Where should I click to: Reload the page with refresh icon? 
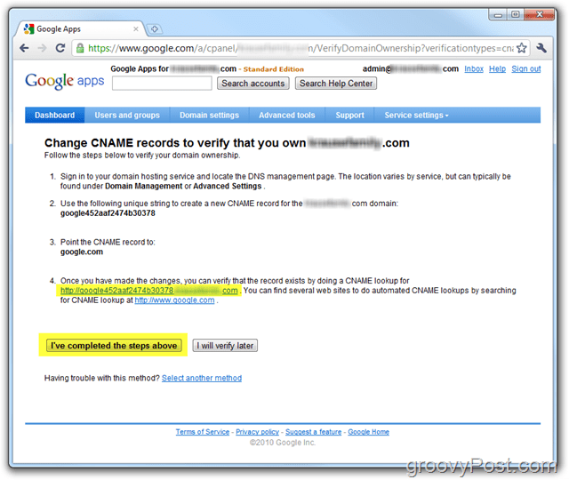(60, 48)
